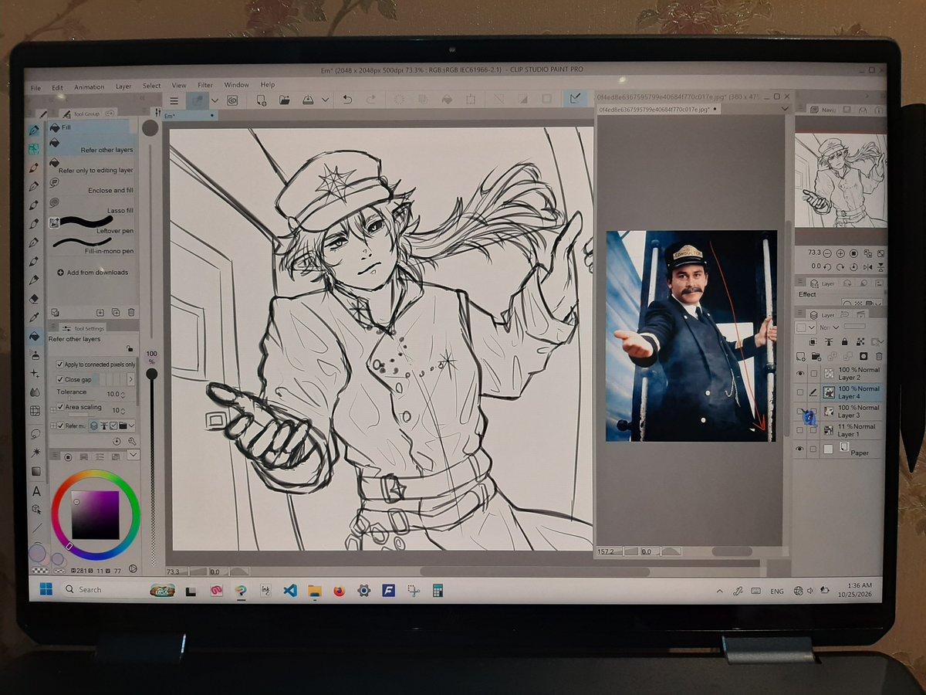Click the New document icon in command bar

pyautogui.click(x=261, y=100)
